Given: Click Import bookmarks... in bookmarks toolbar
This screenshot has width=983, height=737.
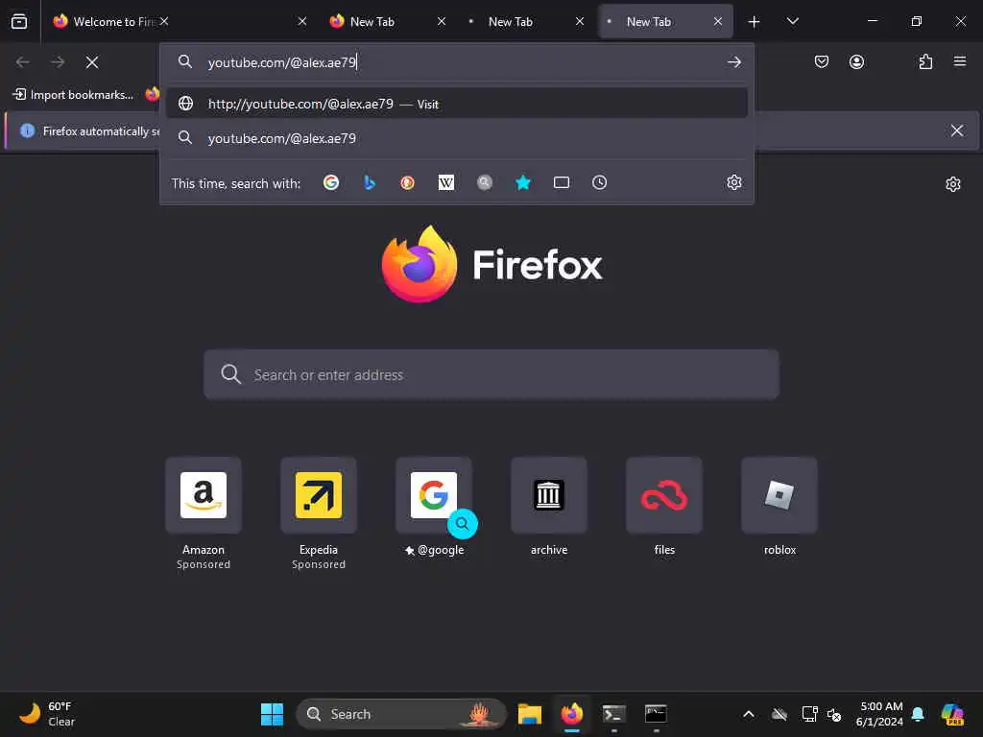Looking at the screenshot, I should point(73,95).
